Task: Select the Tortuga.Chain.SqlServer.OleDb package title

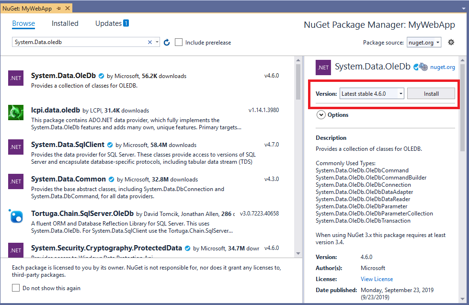Action: [x=82, y=214]
